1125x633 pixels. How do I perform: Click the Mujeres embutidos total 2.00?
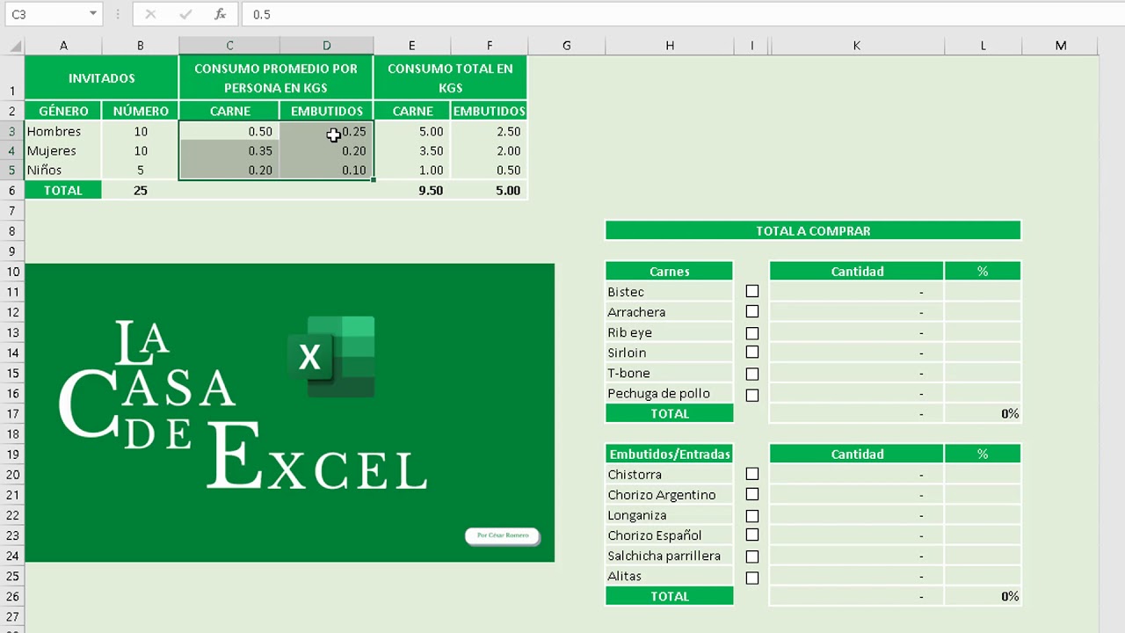pyautogui.click(x=489, y=150)
